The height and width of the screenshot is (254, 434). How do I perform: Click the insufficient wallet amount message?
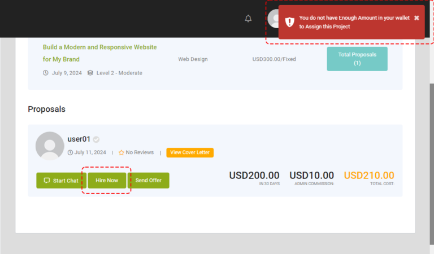[x=354, y=22]
